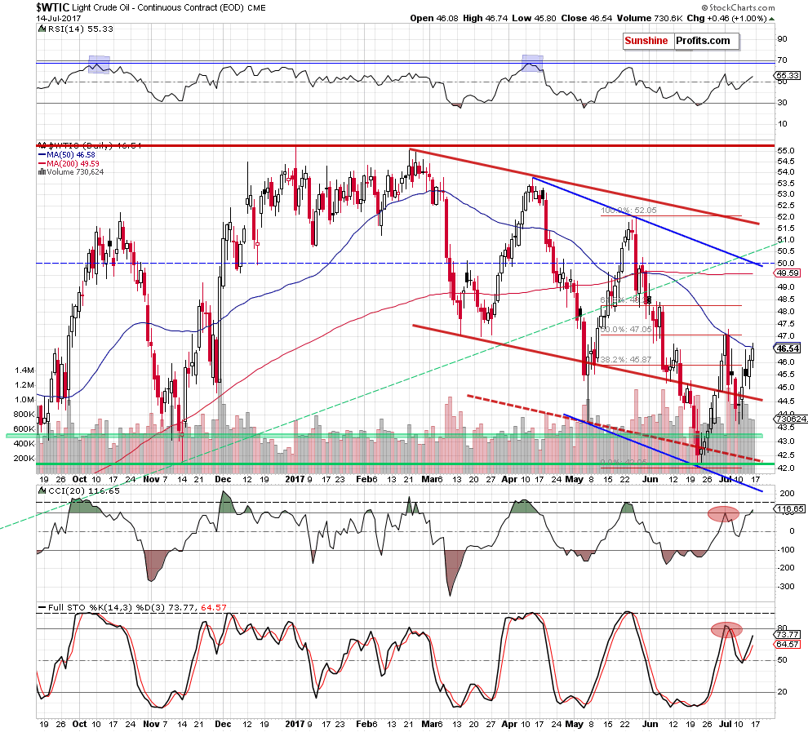Click the volume bars icon in the price legend
The width and height of the screenshot is (808, 732).
(x=42, y=172)
